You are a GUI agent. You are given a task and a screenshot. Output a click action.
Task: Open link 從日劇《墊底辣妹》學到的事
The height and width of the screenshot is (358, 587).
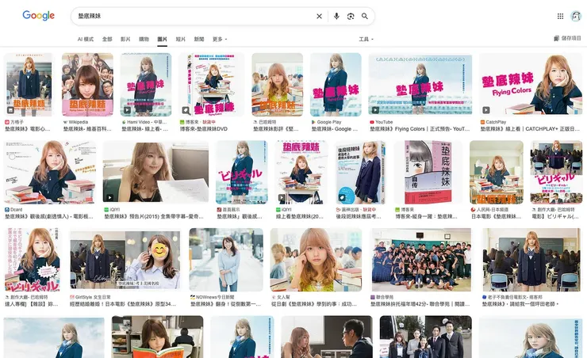(314, 304)
